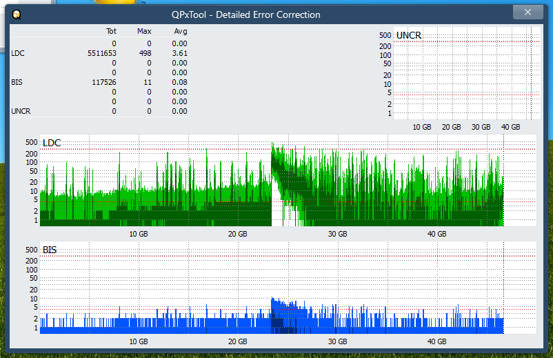Click the UNCR row label in table
Screen dimensions: 553x358
(x=20, y=111)
